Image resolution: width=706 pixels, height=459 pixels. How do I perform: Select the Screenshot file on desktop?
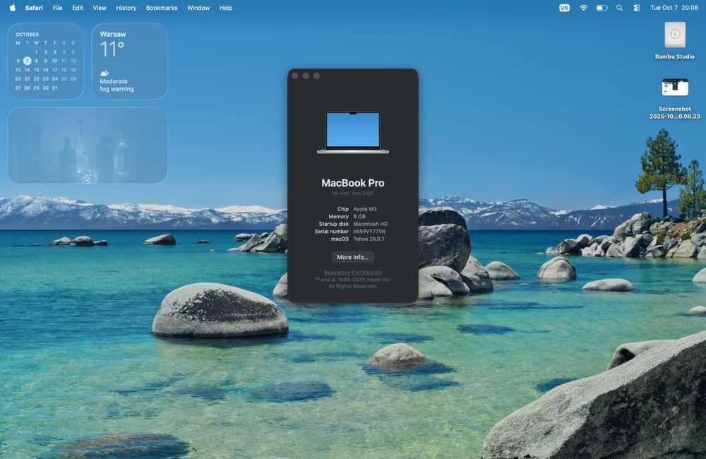point(674,98)
